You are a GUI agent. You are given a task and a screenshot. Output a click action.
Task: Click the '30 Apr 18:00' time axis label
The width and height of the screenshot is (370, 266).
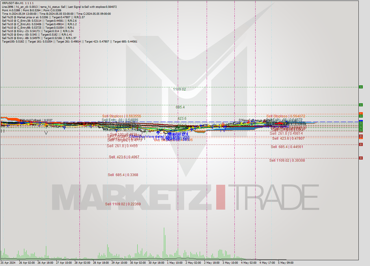[x=156, y=263]
